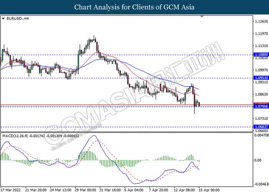Click the 1.11970 price axis value
269x192 pixels.
coord(261,34)
